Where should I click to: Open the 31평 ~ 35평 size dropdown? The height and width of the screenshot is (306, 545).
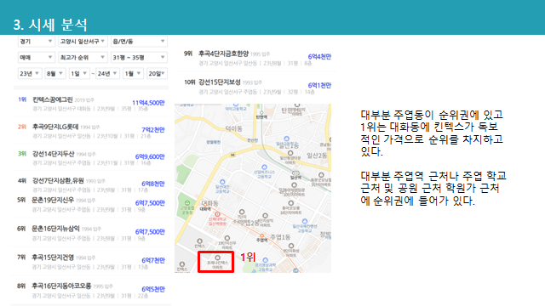click(x=139, y=57)
